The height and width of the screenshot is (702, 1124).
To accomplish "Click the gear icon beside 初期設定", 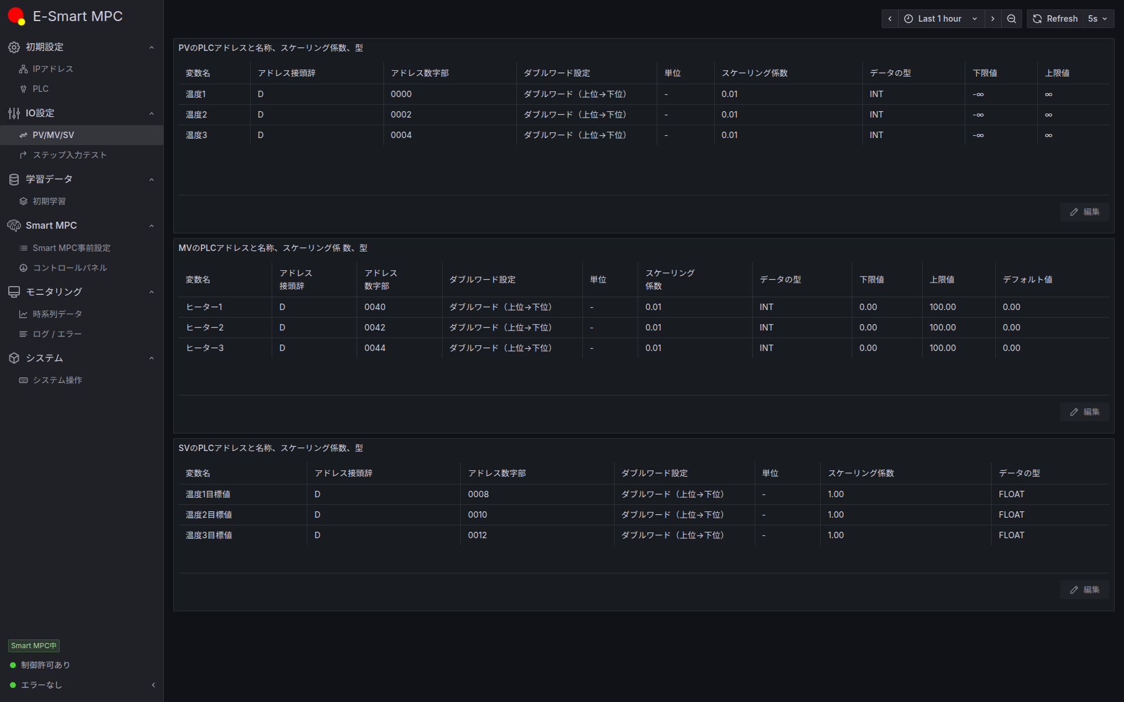I will pos(14,47).
